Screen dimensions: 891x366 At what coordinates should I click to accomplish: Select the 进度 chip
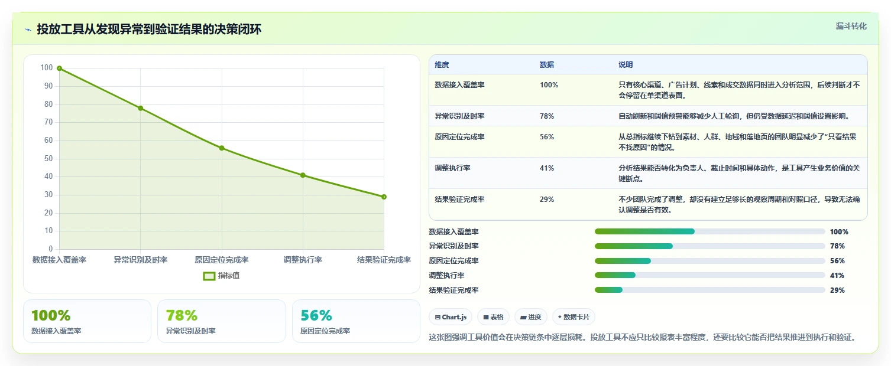click(x=531, y=317)
